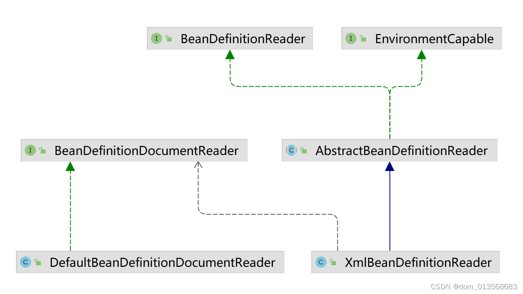Click the public lock icon beside BeanDefinitionReader
Screen dimensions: 523x294
click(168, 39)
